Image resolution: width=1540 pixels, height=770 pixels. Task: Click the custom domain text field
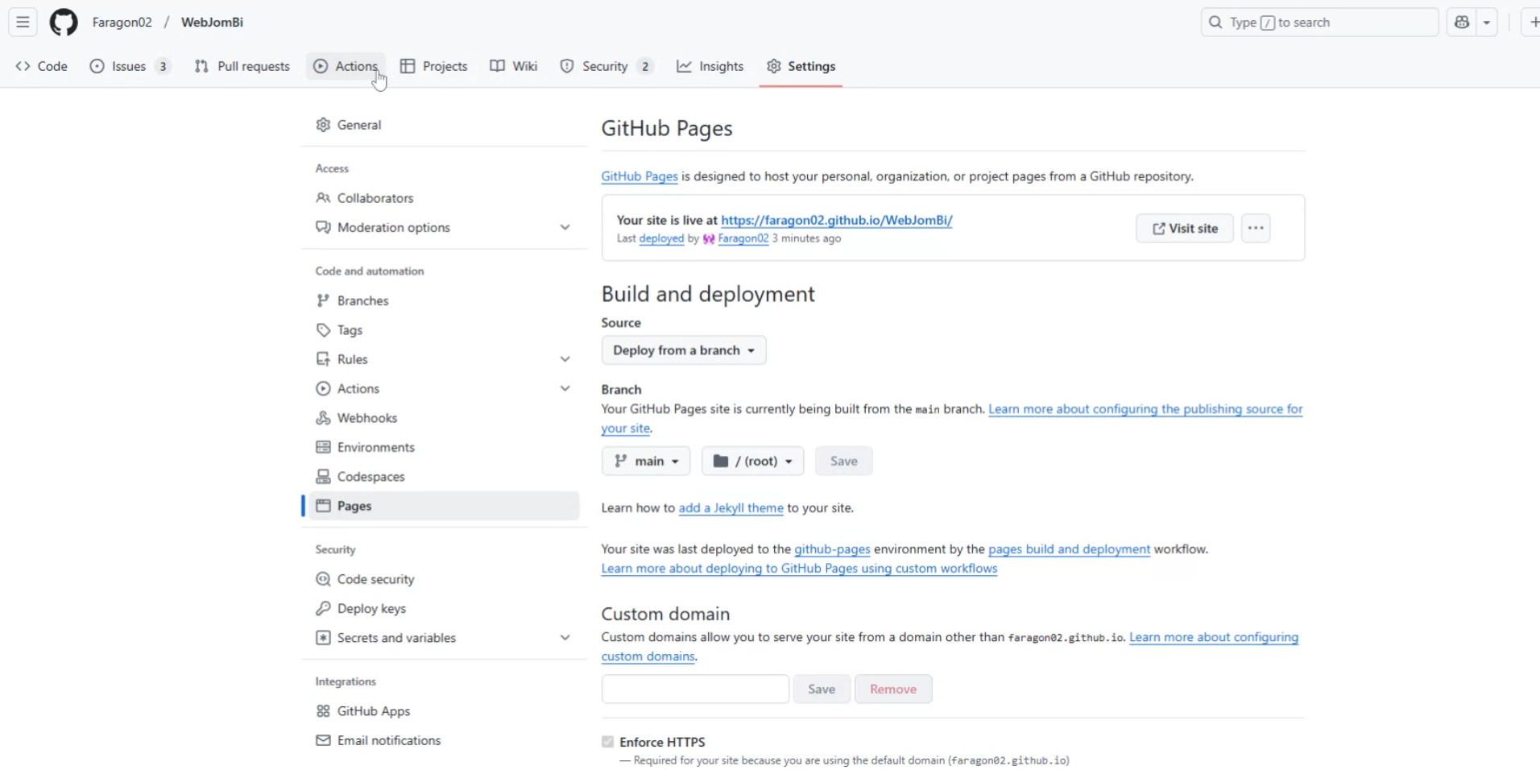(x=695, y=689)
